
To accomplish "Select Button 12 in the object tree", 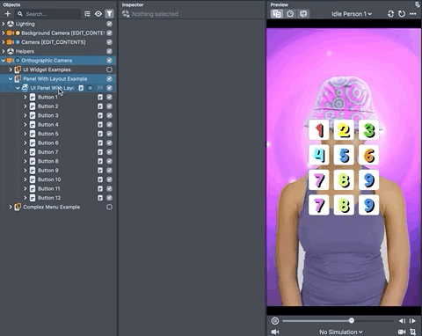I will pos(49,198).
